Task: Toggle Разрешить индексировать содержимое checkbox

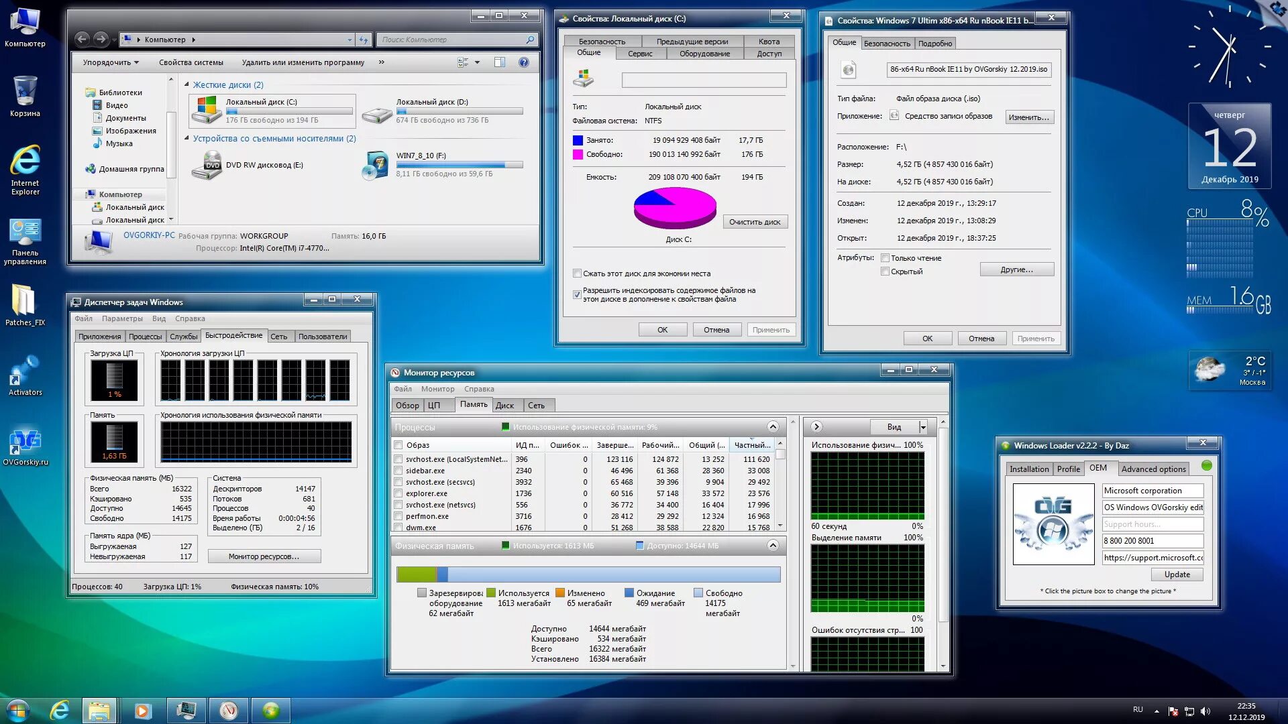Action: click(x=577, y=294)
